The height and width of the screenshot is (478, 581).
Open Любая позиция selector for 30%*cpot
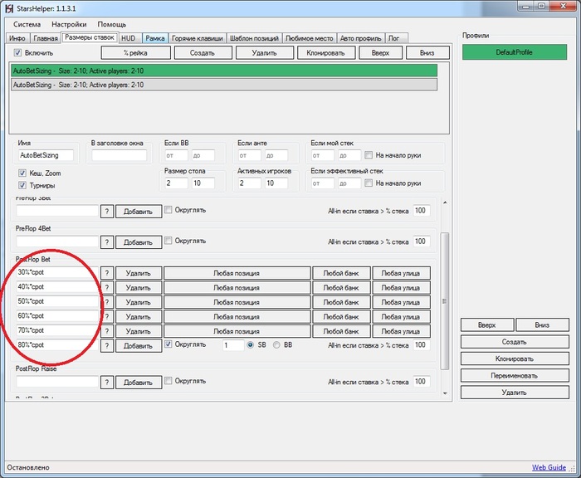(x=237, y=272)
